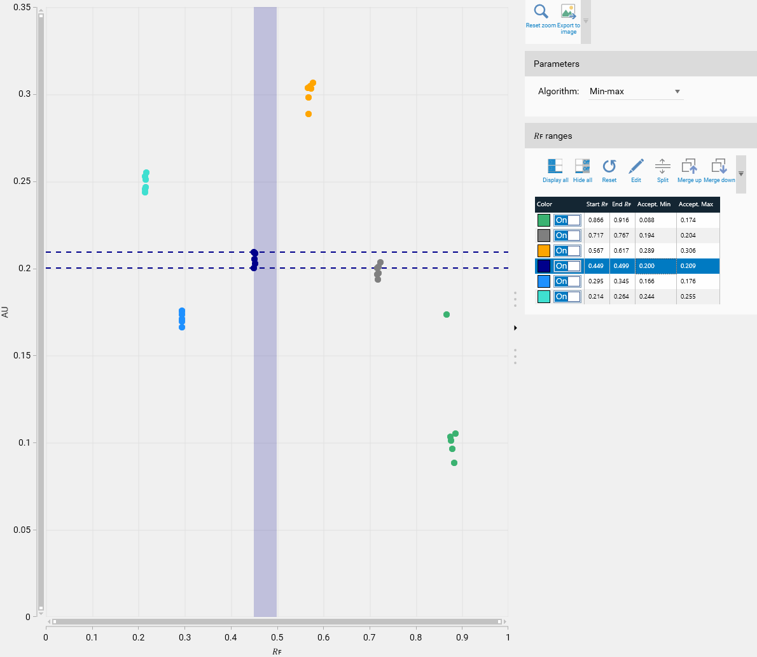Switch off the turquoise range toggle
757x657 pixels.
567,297
